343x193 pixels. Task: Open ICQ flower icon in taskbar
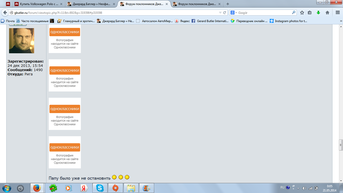pyautogui.click(x=53, y=188)
